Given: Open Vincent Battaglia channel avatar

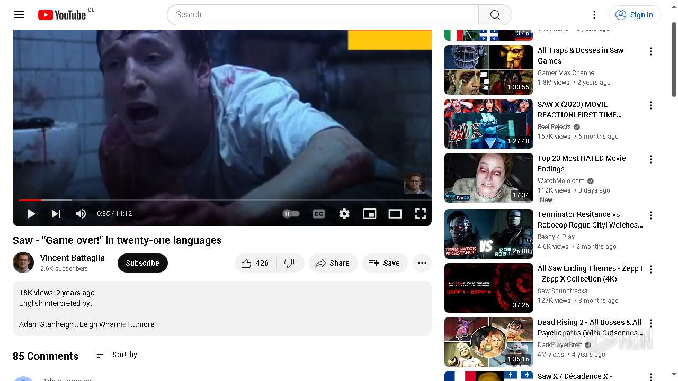Looking at the screenshot, I should 23,262.
